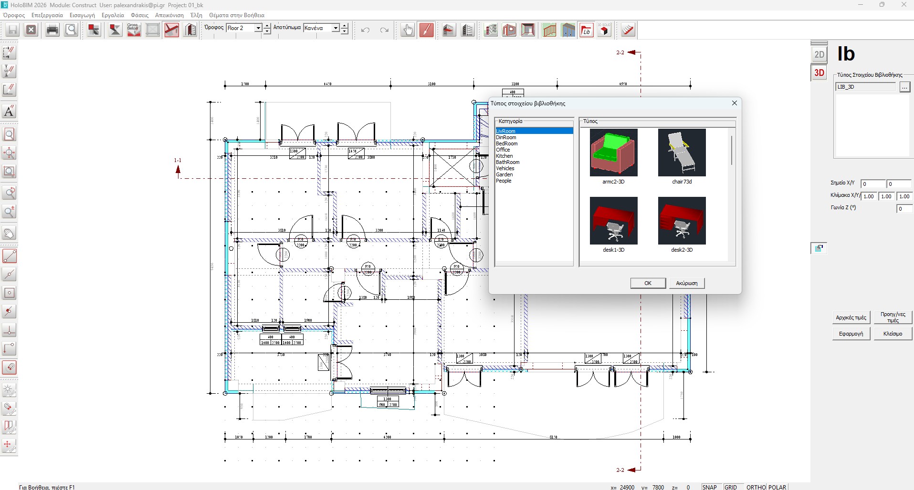
Task: Click the undo arrow icon
Action: point(366,30)
